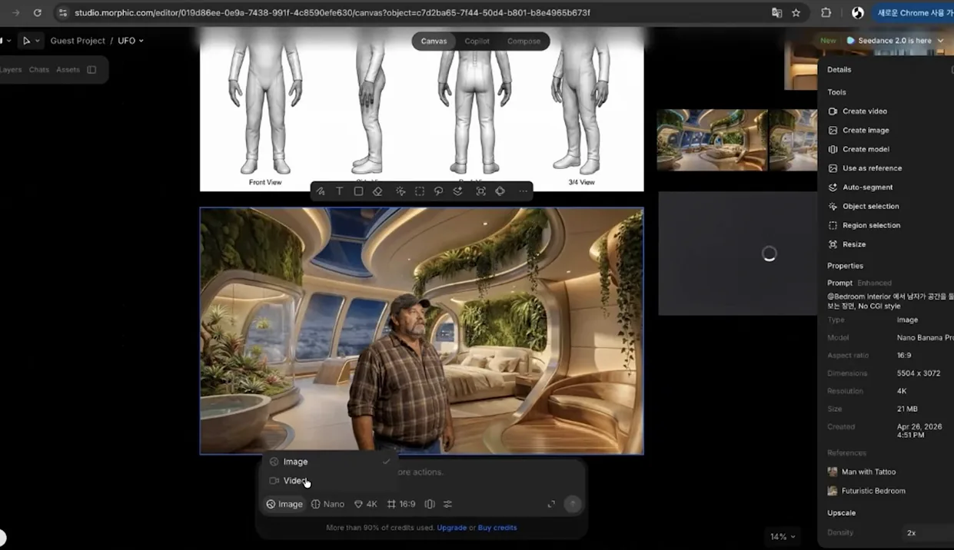Viewport: 954px width, 550px height.
Task: Click the translate page icon in address bar
Action: pos(776,13)
